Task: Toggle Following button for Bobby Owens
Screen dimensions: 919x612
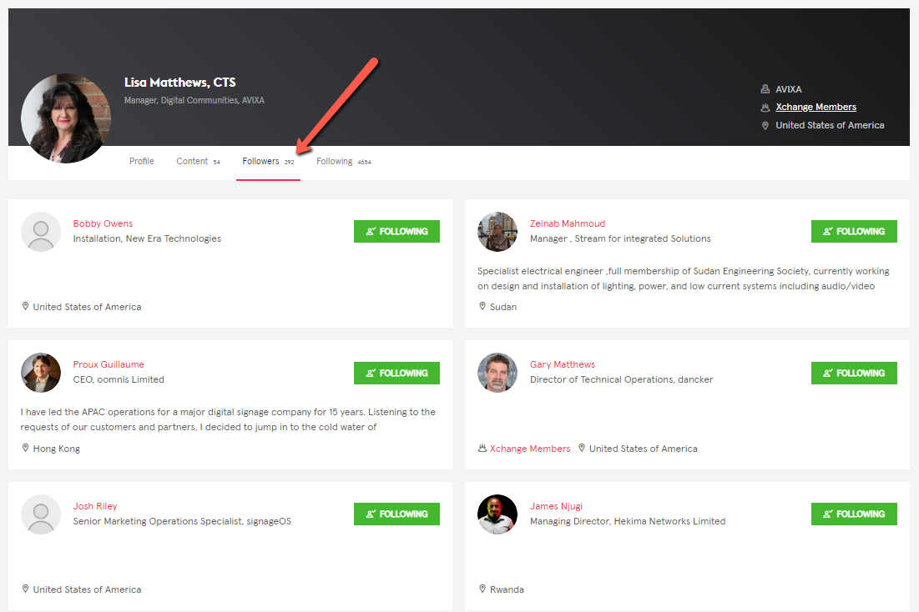Action: click(x=396, y=232)
